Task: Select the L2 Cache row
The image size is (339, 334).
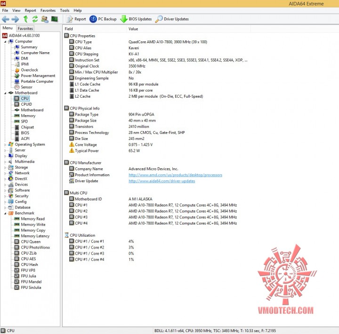Action: tap(136, 96)
